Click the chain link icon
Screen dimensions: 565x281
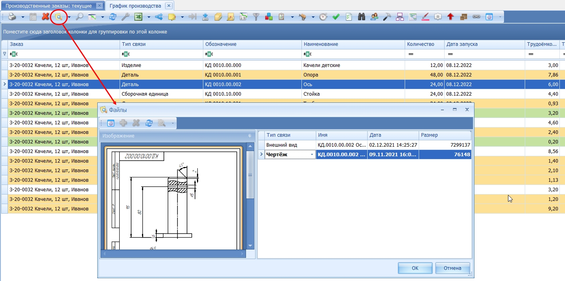click(476, 17)
